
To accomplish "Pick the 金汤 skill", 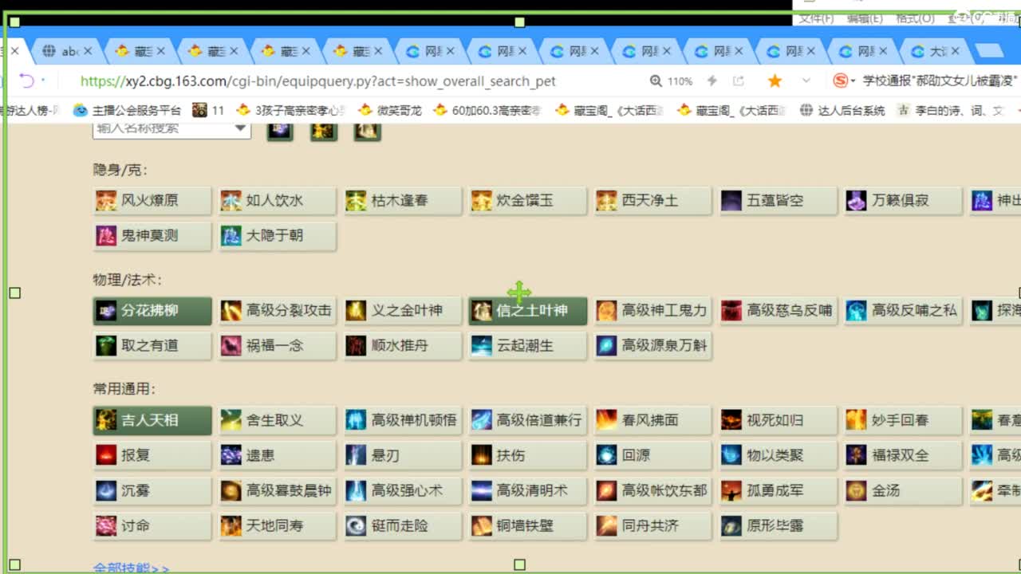I will (x=904, y=491).
